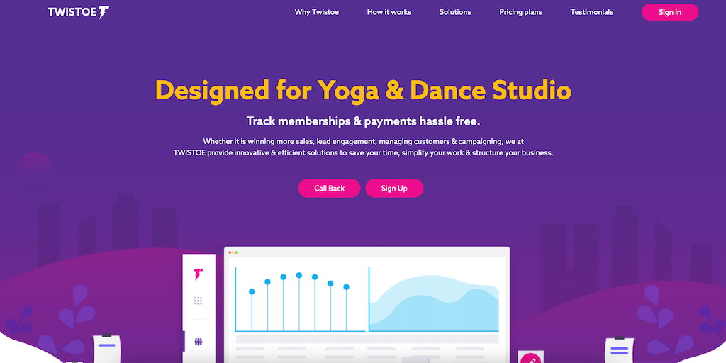Click the pink pencil edit icon
Image resolution: width=726 pixels, height=363 pixels.
tap(529, 358)
